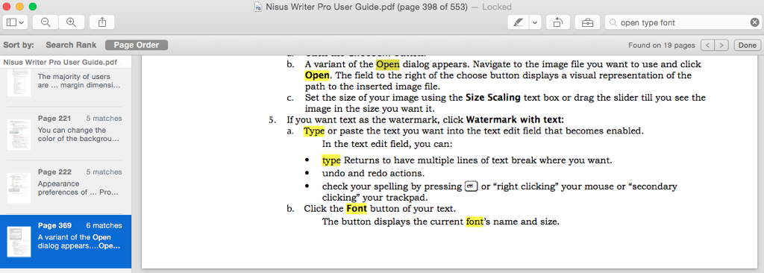Open the Page 369 thumbnail
Screen dimensions: 764x273
tap(19, 242)
